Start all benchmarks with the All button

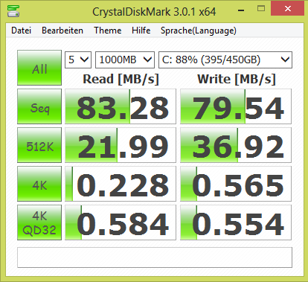click(x=39, y=68)
